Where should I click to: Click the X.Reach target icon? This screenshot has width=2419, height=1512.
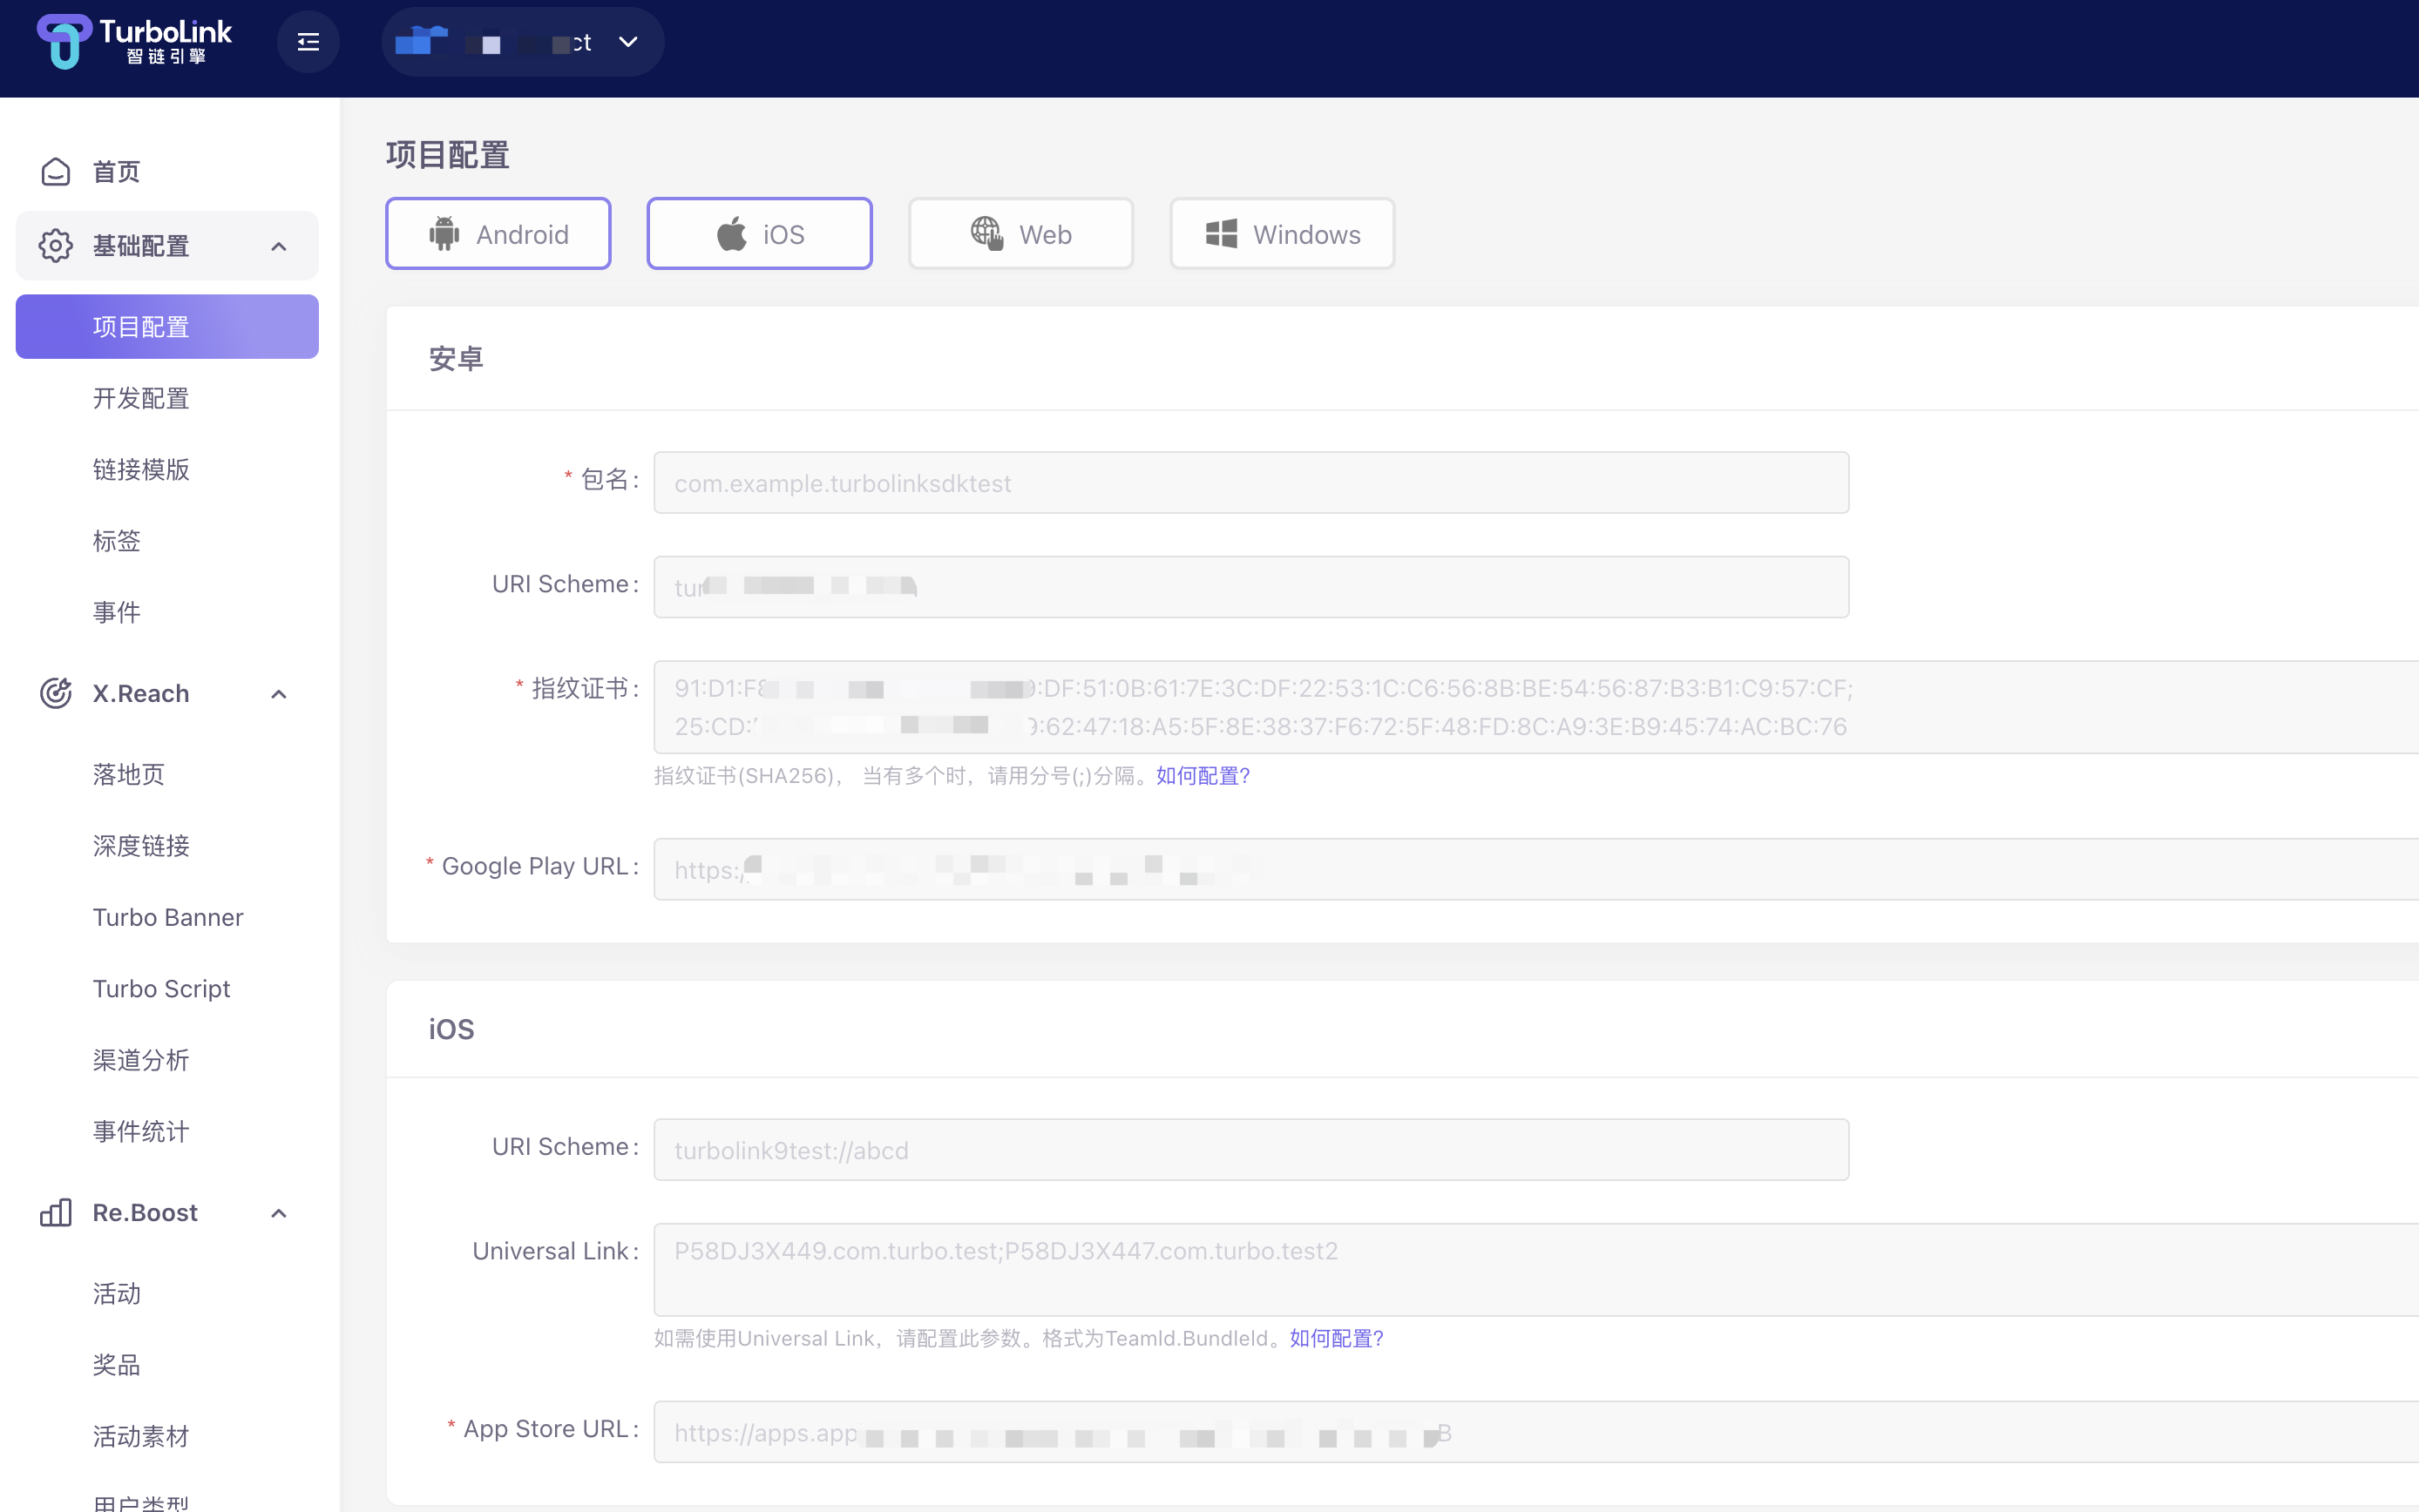(56, 693)
